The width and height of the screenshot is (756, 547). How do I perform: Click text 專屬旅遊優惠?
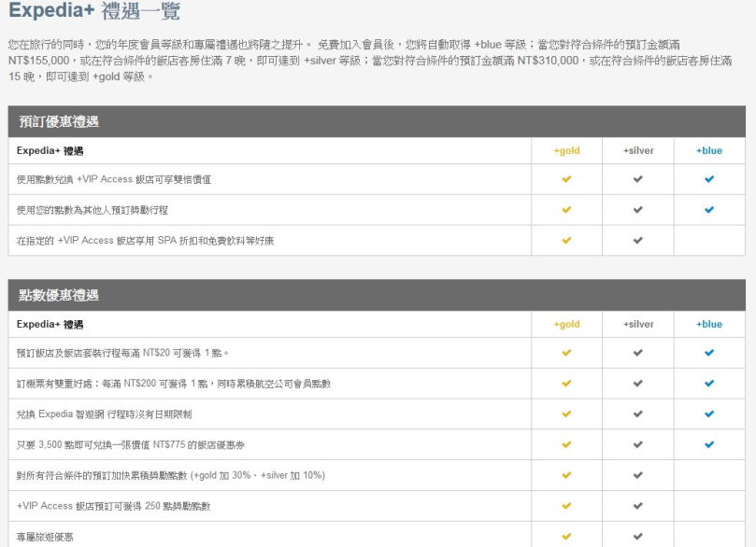tap(45, 537)
